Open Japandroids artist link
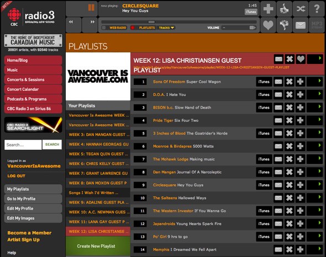The width and height of the screenshot is (326, 257). tap(164, 224)
